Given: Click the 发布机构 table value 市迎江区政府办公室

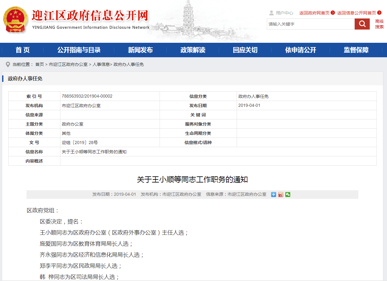Looking at the screenshot, I should (81, 106).
